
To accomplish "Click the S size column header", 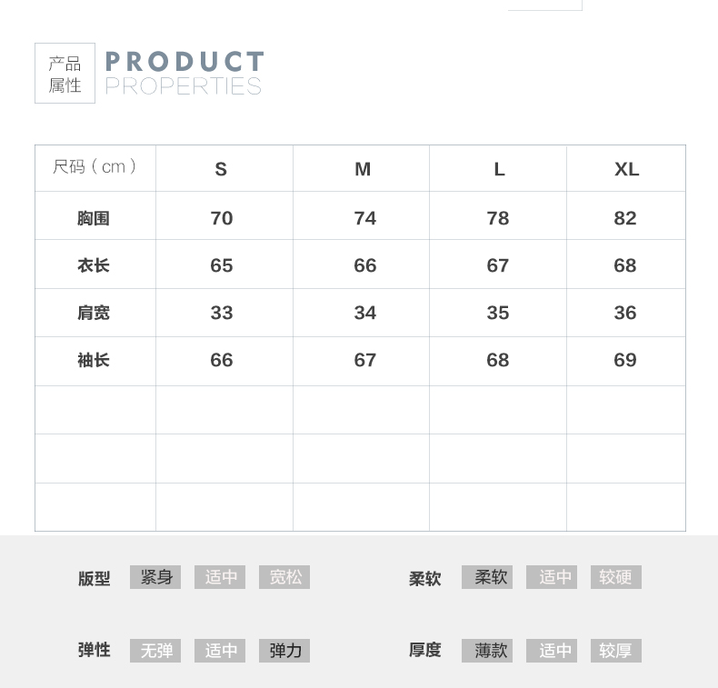I will (x=221, y=169).
